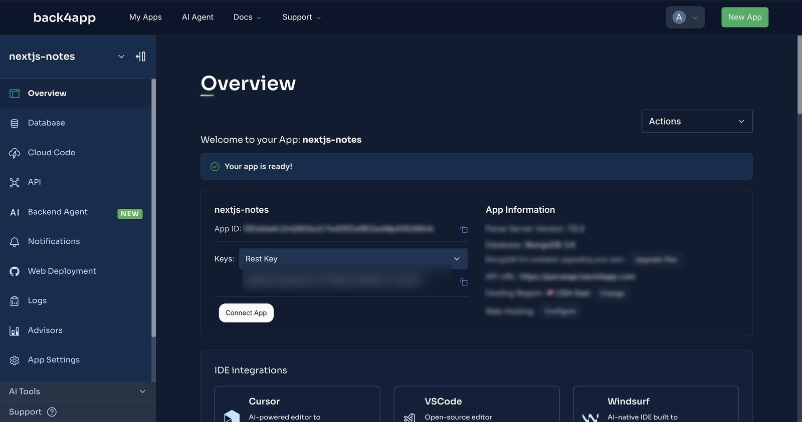The width and height of the screenshot is (802, 422).
Task: Open App Settings from the sidebar
Action: (x=76, y=360)
